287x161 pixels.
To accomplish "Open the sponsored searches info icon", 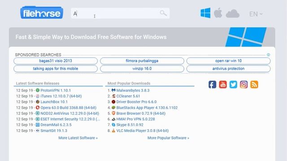I will click(268, 55).
